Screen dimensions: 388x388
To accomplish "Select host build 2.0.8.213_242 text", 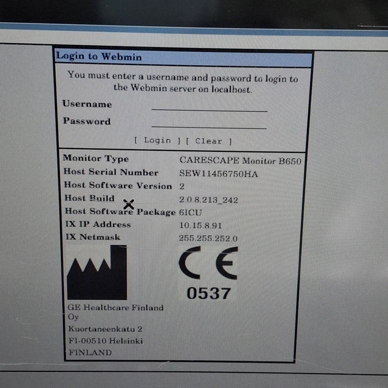I will point(208,200).
